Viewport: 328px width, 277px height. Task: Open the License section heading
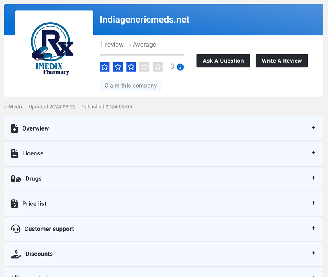point(33,153)
